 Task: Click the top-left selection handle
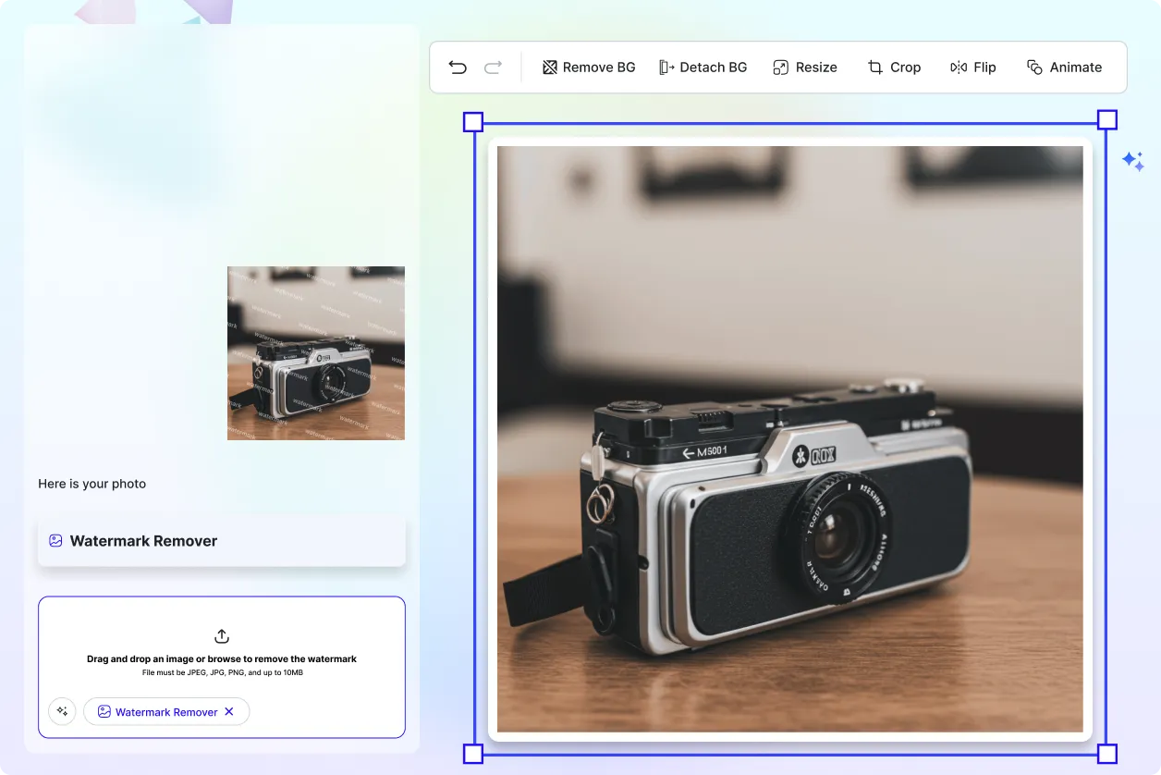(x=472, y=120)
